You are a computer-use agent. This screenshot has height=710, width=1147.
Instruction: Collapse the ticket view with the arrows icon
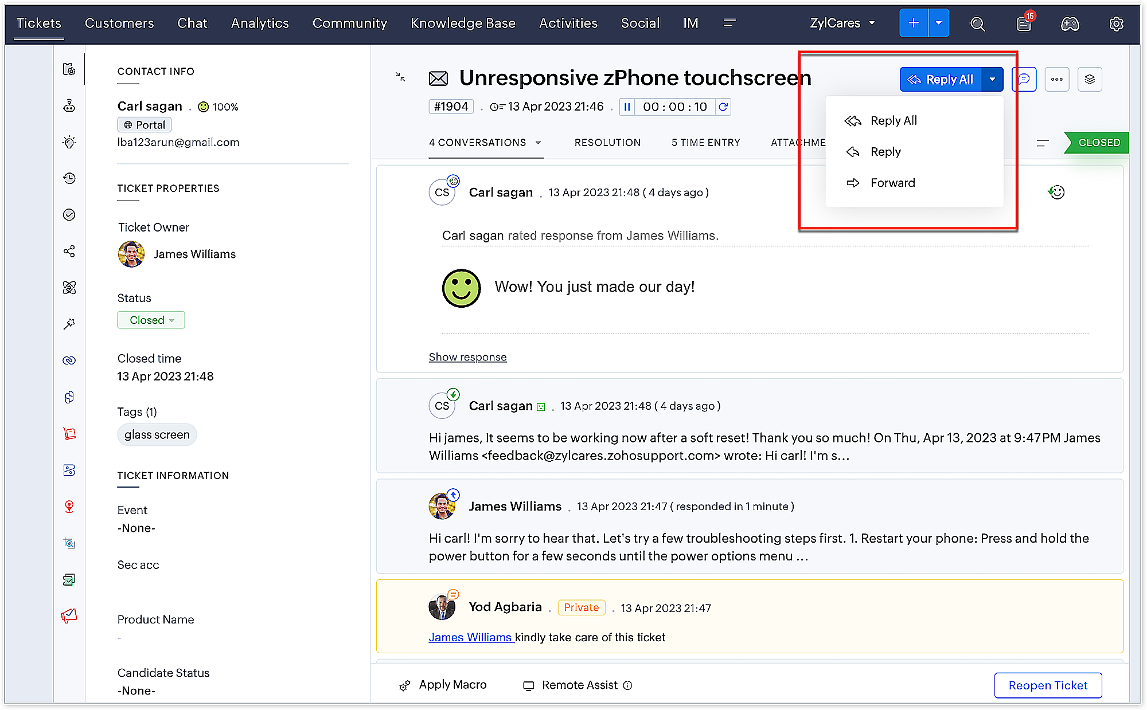pos(400,77)
